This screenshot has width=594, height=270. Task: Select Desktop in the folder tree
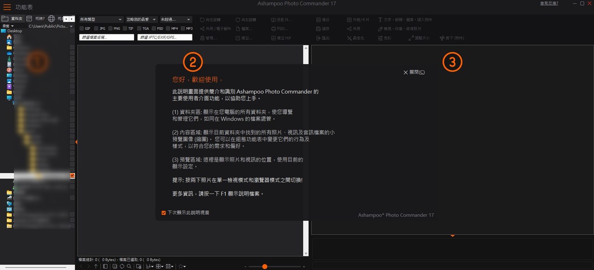coord(12,31)
